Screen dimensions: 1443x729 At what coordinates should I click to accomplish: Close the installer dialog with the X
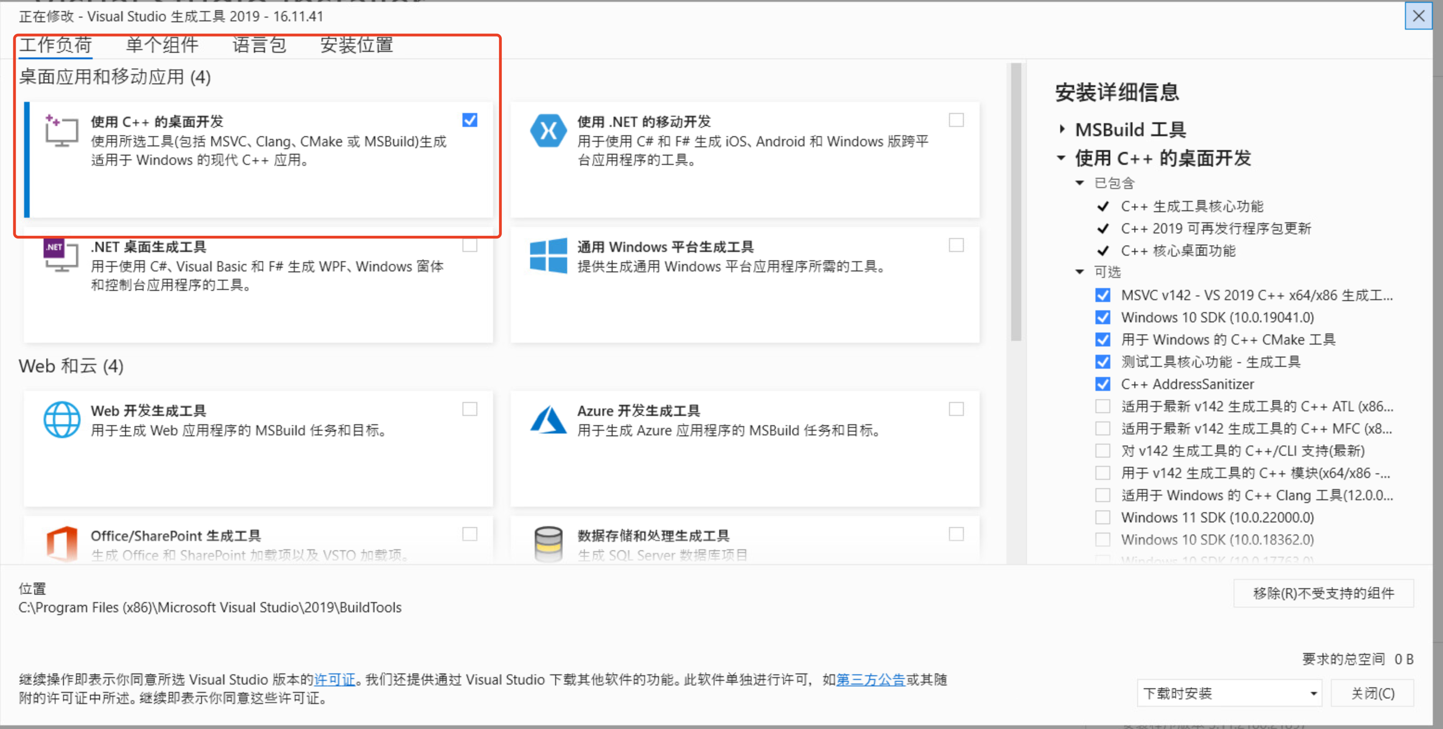click(1418, 16)
